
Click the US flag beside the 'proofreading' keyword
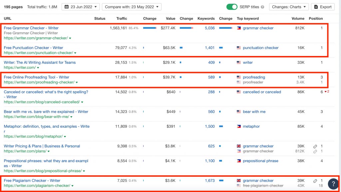pyautogui.click(x=239, y=77)
